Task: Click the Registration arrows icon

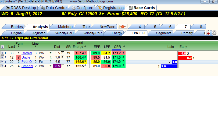Action: click(x=100, y=8)
